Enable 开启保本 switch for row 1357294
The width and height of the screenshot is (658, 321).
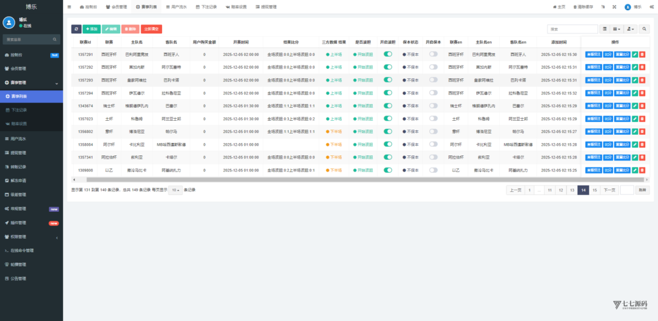coord(433,92)
